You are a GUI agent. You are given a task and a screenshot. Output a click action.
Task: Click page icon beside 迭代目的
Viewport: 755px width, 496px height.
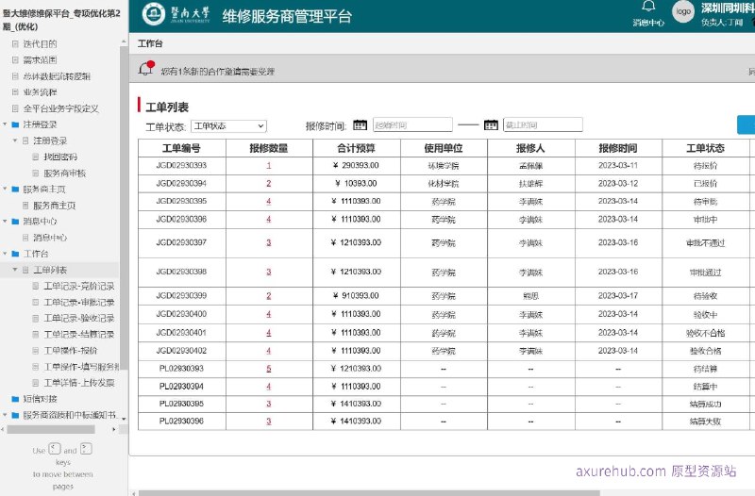coord(15,43)
